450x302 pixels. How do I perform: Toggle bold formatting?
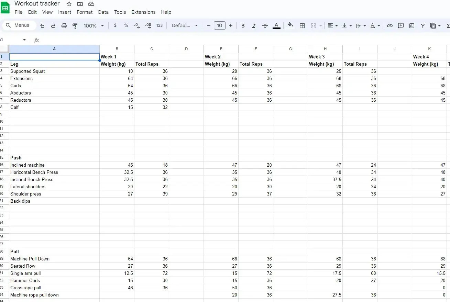[x=243, y=26]
